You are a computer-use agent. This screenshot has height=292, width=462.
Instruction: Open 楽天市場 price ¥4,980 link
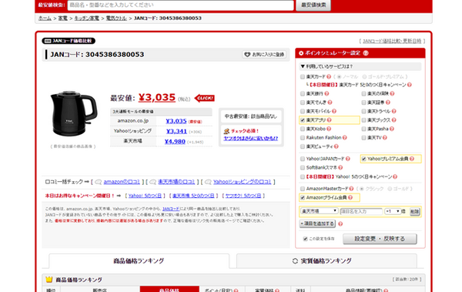pyautogui.click(x=175, y=142)
